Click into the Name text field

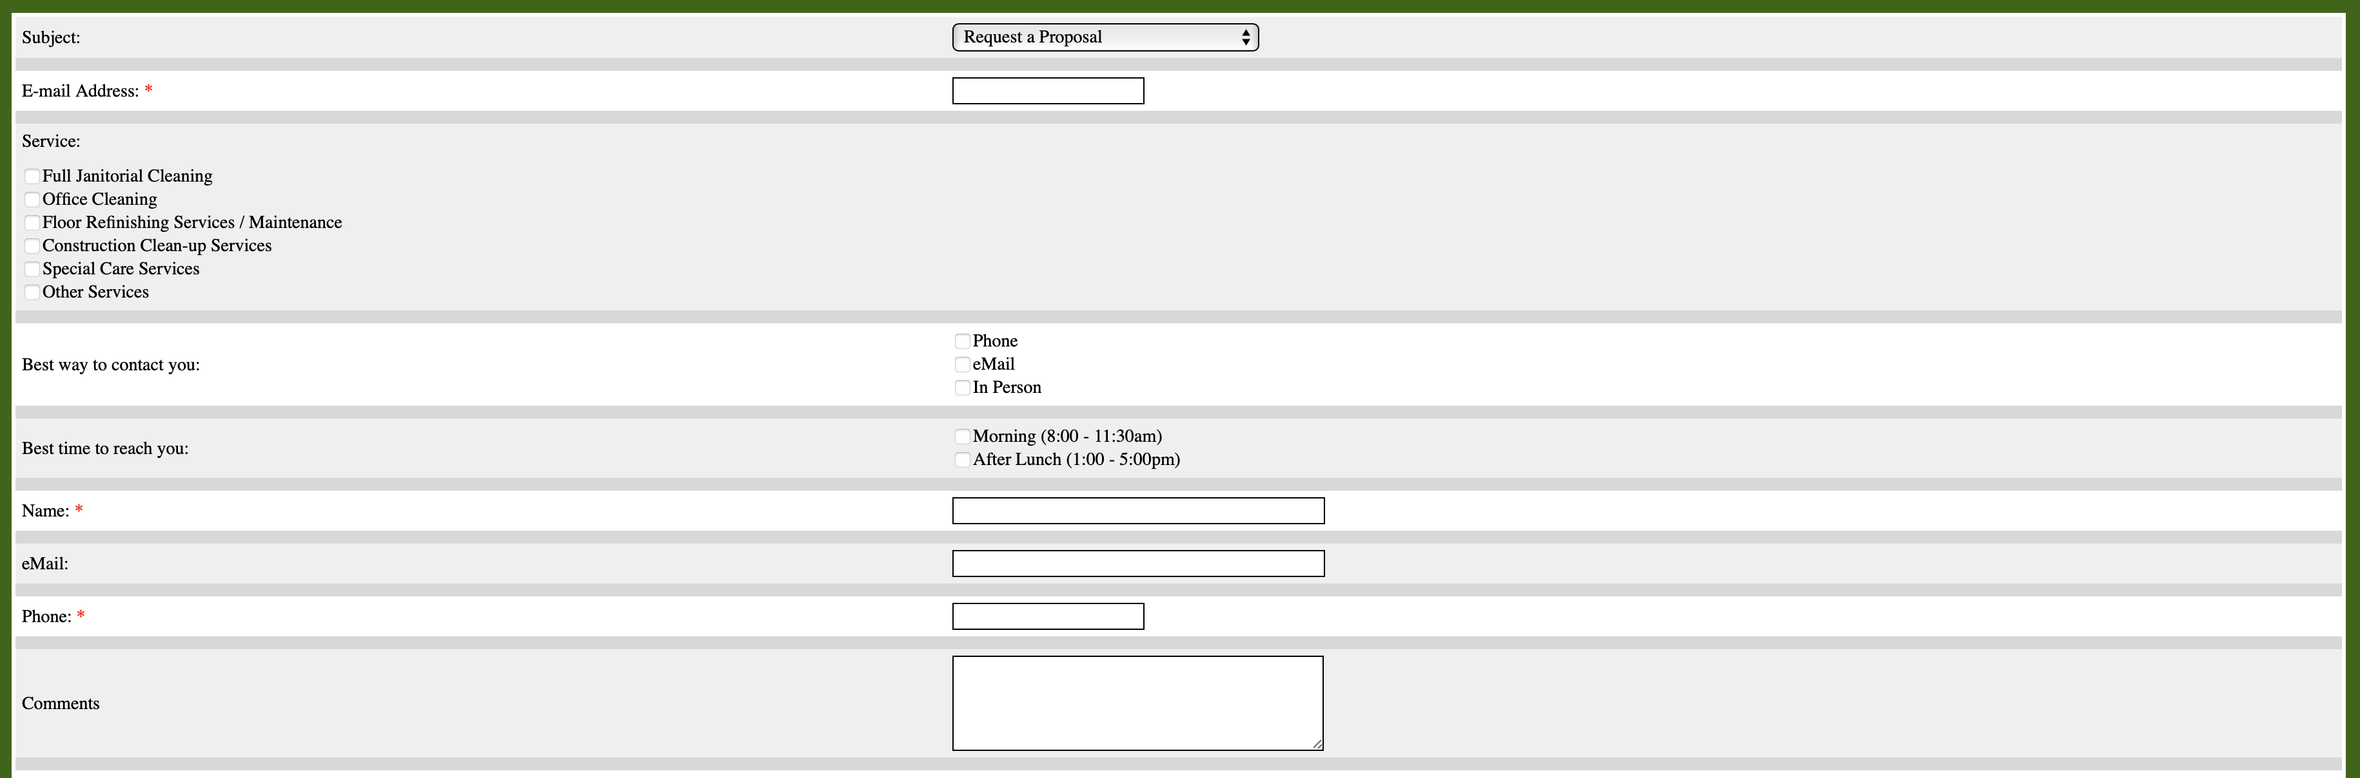click(1138, 511)
